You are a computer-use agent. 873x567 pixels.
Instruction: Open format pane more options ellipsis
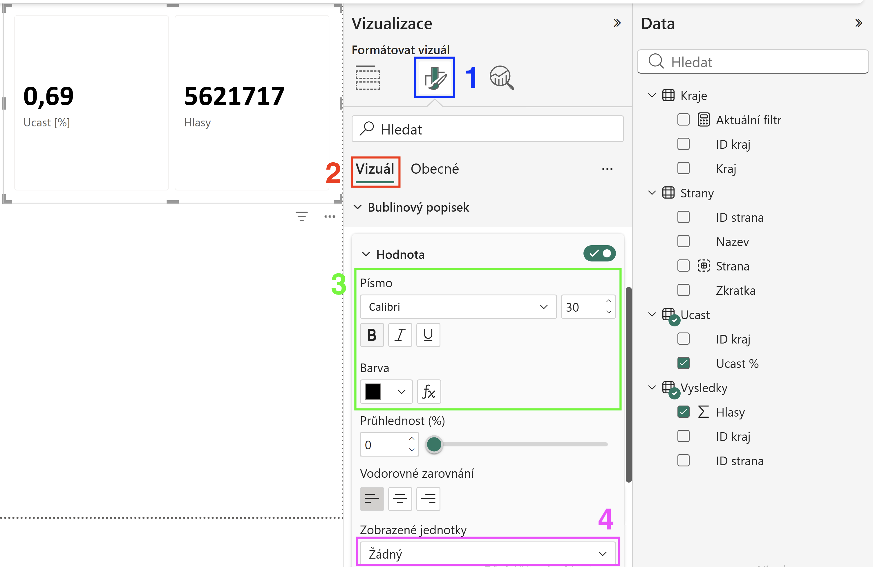tap(607, 169)
